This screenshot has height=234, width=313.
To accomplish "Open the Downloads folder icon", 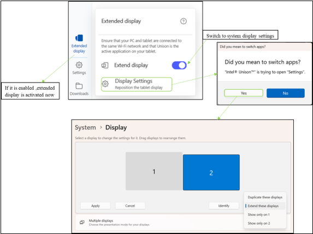I will point(79,86).
